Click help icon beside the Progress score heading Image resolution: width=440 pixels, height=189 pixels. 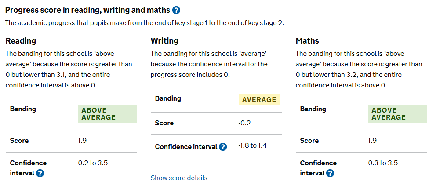click(x=176, y=10)
